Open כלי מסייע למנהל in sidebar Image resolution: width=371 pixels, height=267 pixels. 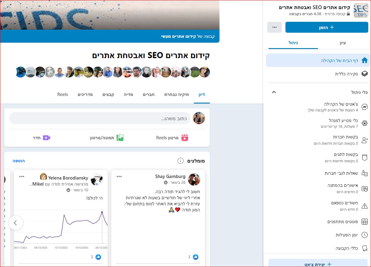[318, 123]
